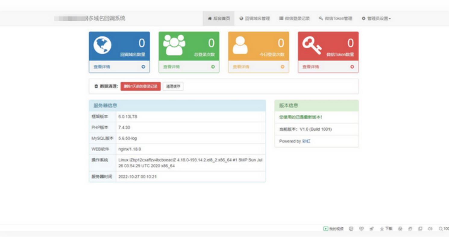Click the 版本信息 panel header
This screenshot has height=237, width=449.
316,106
